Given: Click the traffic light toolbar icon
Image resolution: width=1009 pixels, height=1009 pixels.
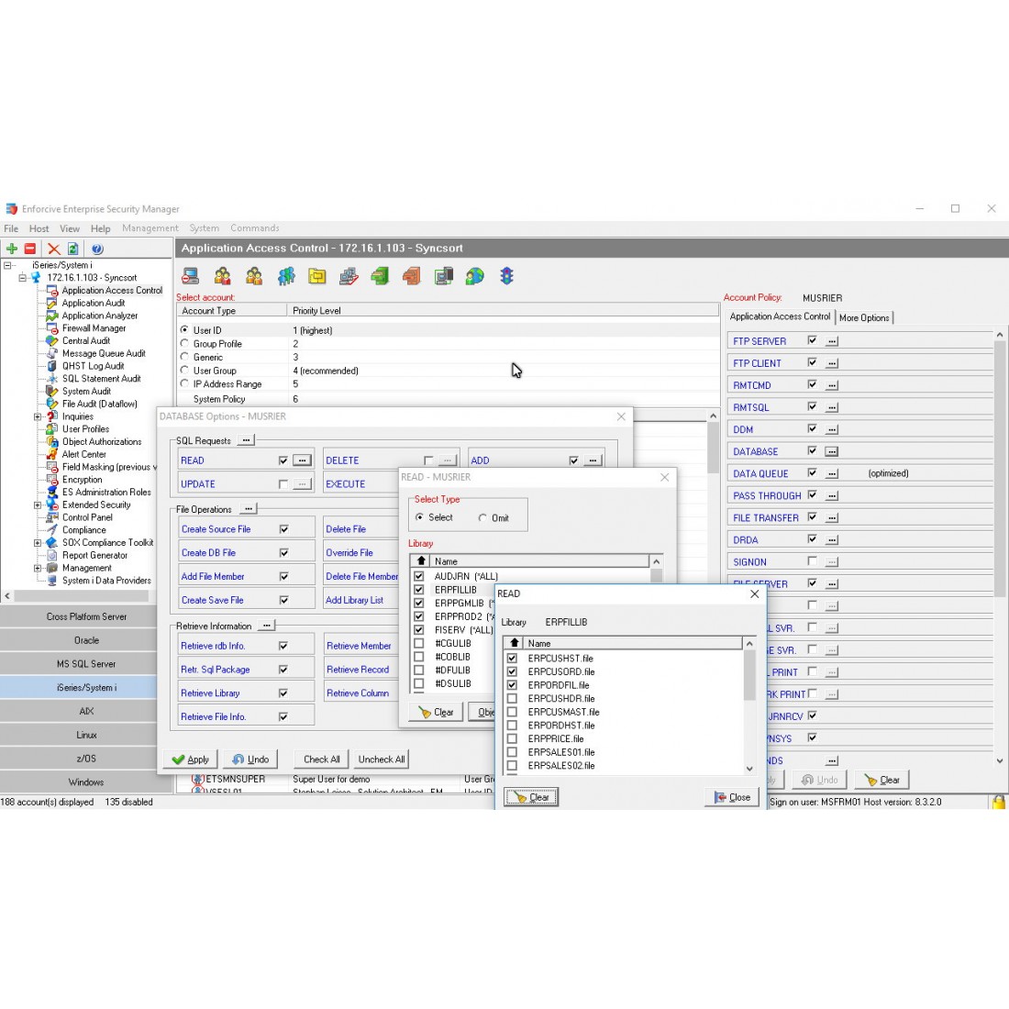Looking at the screenshot, I should coord(506,276).
